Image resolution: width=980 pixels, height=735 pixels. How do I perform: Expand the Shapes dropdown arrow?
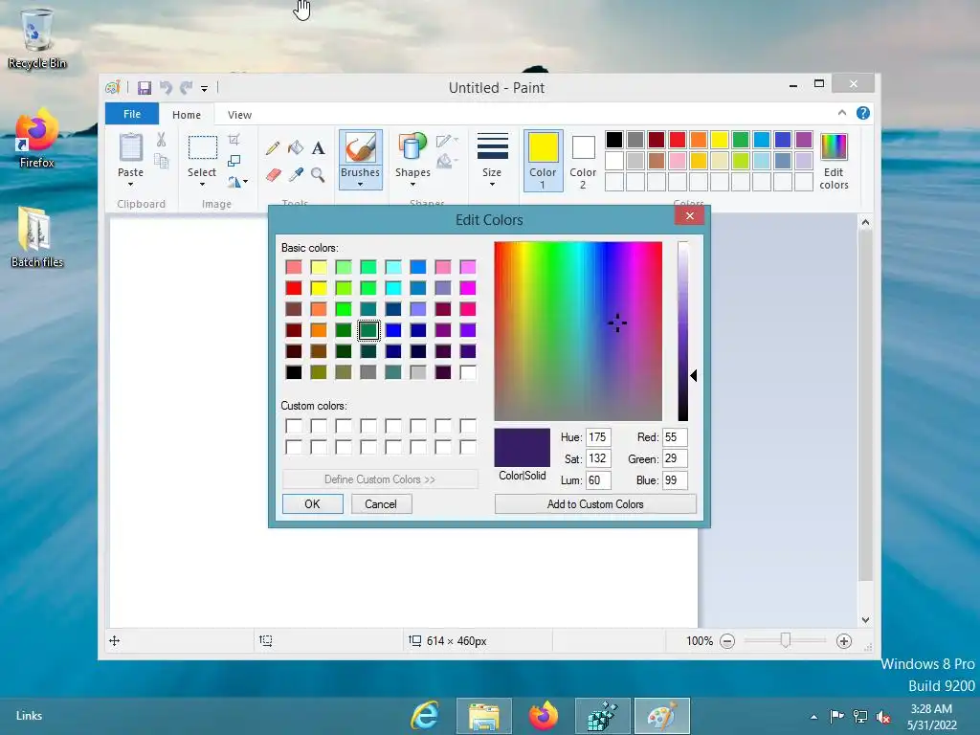click(x=412, y=185)
